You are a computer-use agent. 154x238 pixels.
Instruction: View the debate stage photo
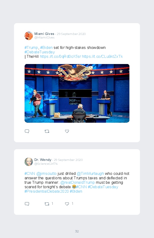[77, 93]
